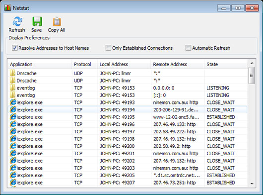
Task: Turn on Automatic Refresh checkbox
Action: point(188,48)
